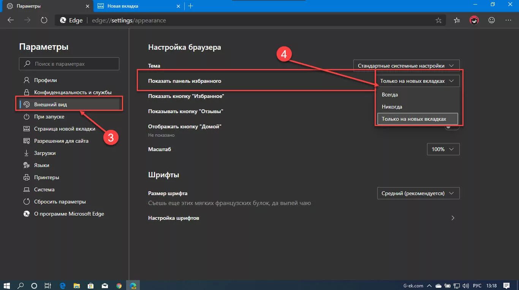Click the Не показано status text
This screenshot has width=519, height=290.
(x=161, y=135)
